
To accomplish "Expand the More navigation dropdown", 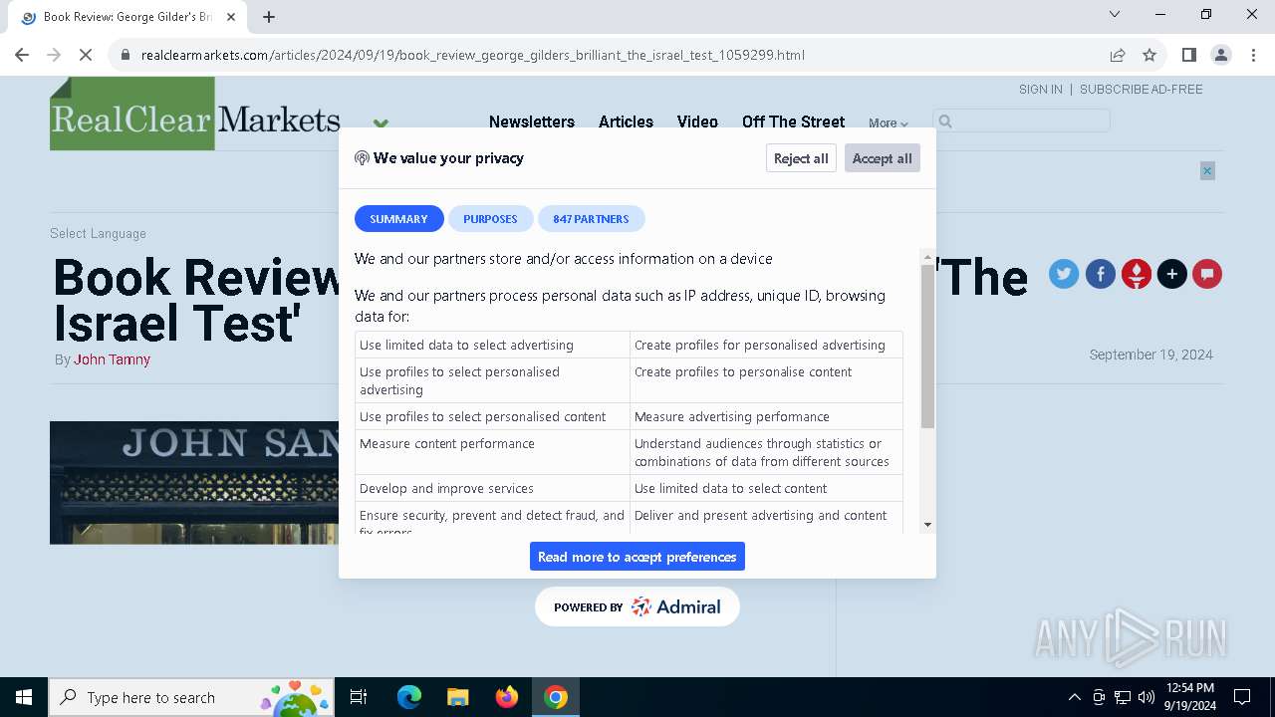I will (x=888, y=122).
